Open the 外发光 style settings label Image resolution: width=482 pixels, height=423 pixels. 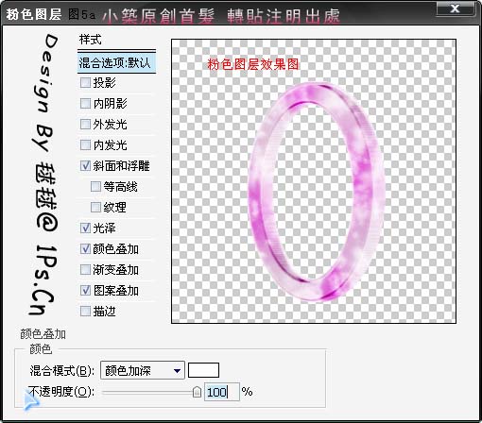(110, 125)
